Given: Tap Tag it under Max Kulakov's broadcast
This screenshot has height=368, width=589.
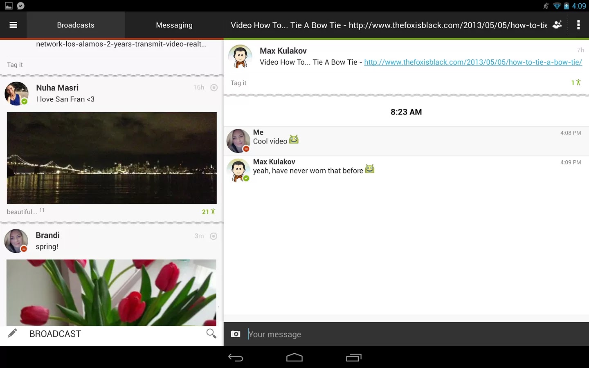Looking at the screenshot, I should pos(238,83).
